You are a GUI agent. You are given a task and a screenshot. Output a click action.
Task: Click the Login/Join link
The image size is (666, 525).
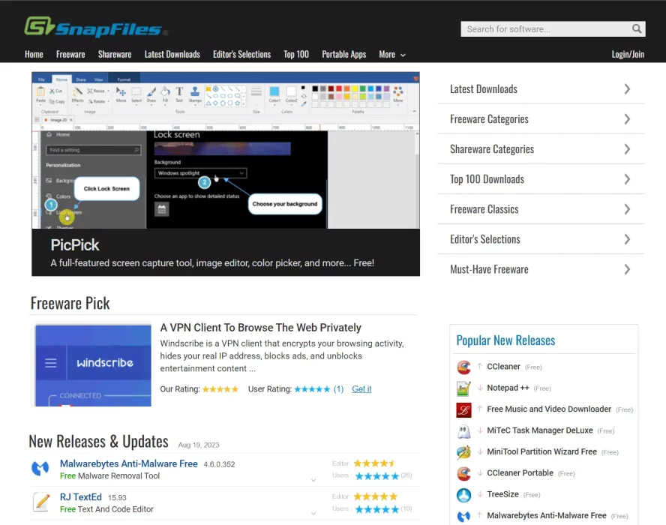click(628, 54)
